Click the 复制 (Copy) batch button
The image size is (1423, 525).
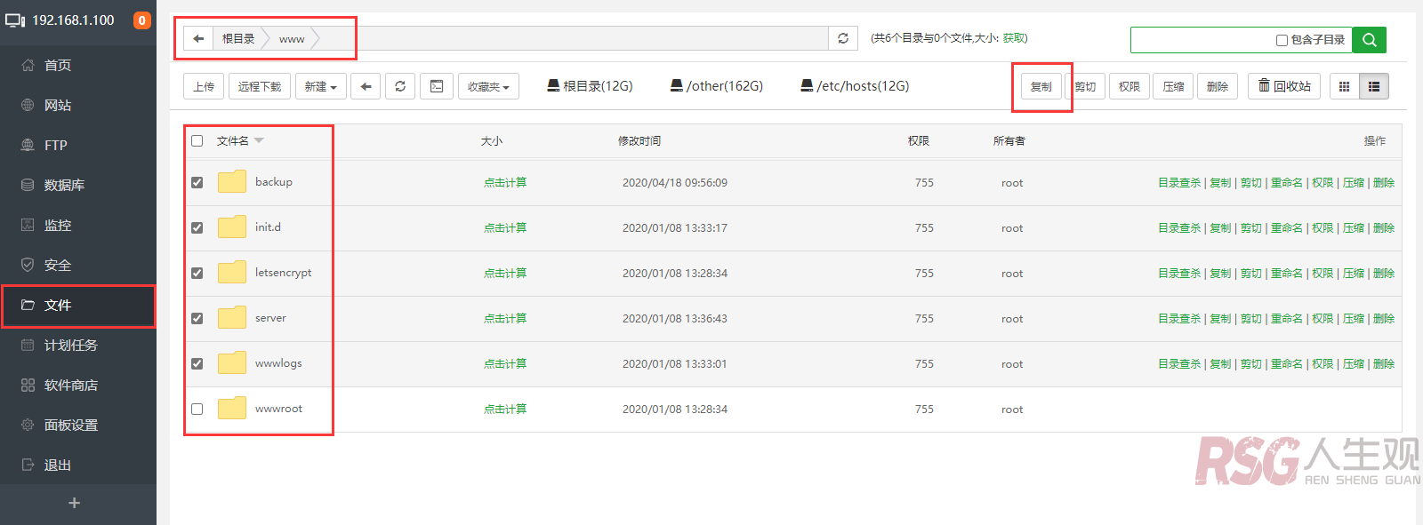(1041, 86)
